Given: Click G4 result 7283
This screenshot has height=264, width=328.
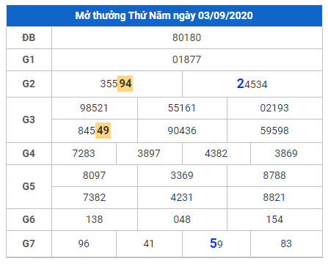Looking at the screenshot, I should (x=84, y=153).
